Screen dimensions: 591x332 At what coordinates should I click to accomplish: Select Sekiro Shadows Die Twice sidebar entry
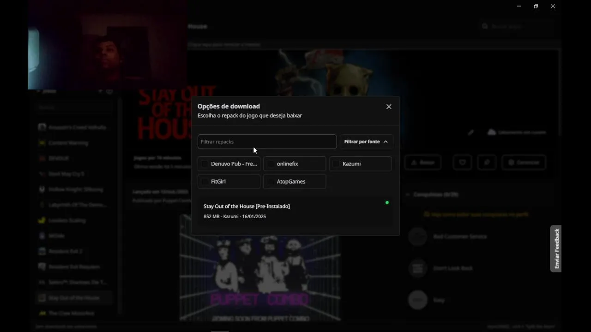pos(73,282)
